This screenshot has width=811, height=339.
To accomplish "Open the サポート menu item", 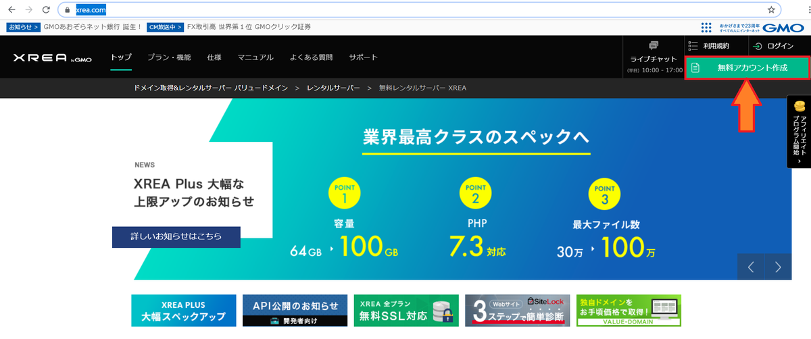I will pyautogui.click(x=364, y=57).
